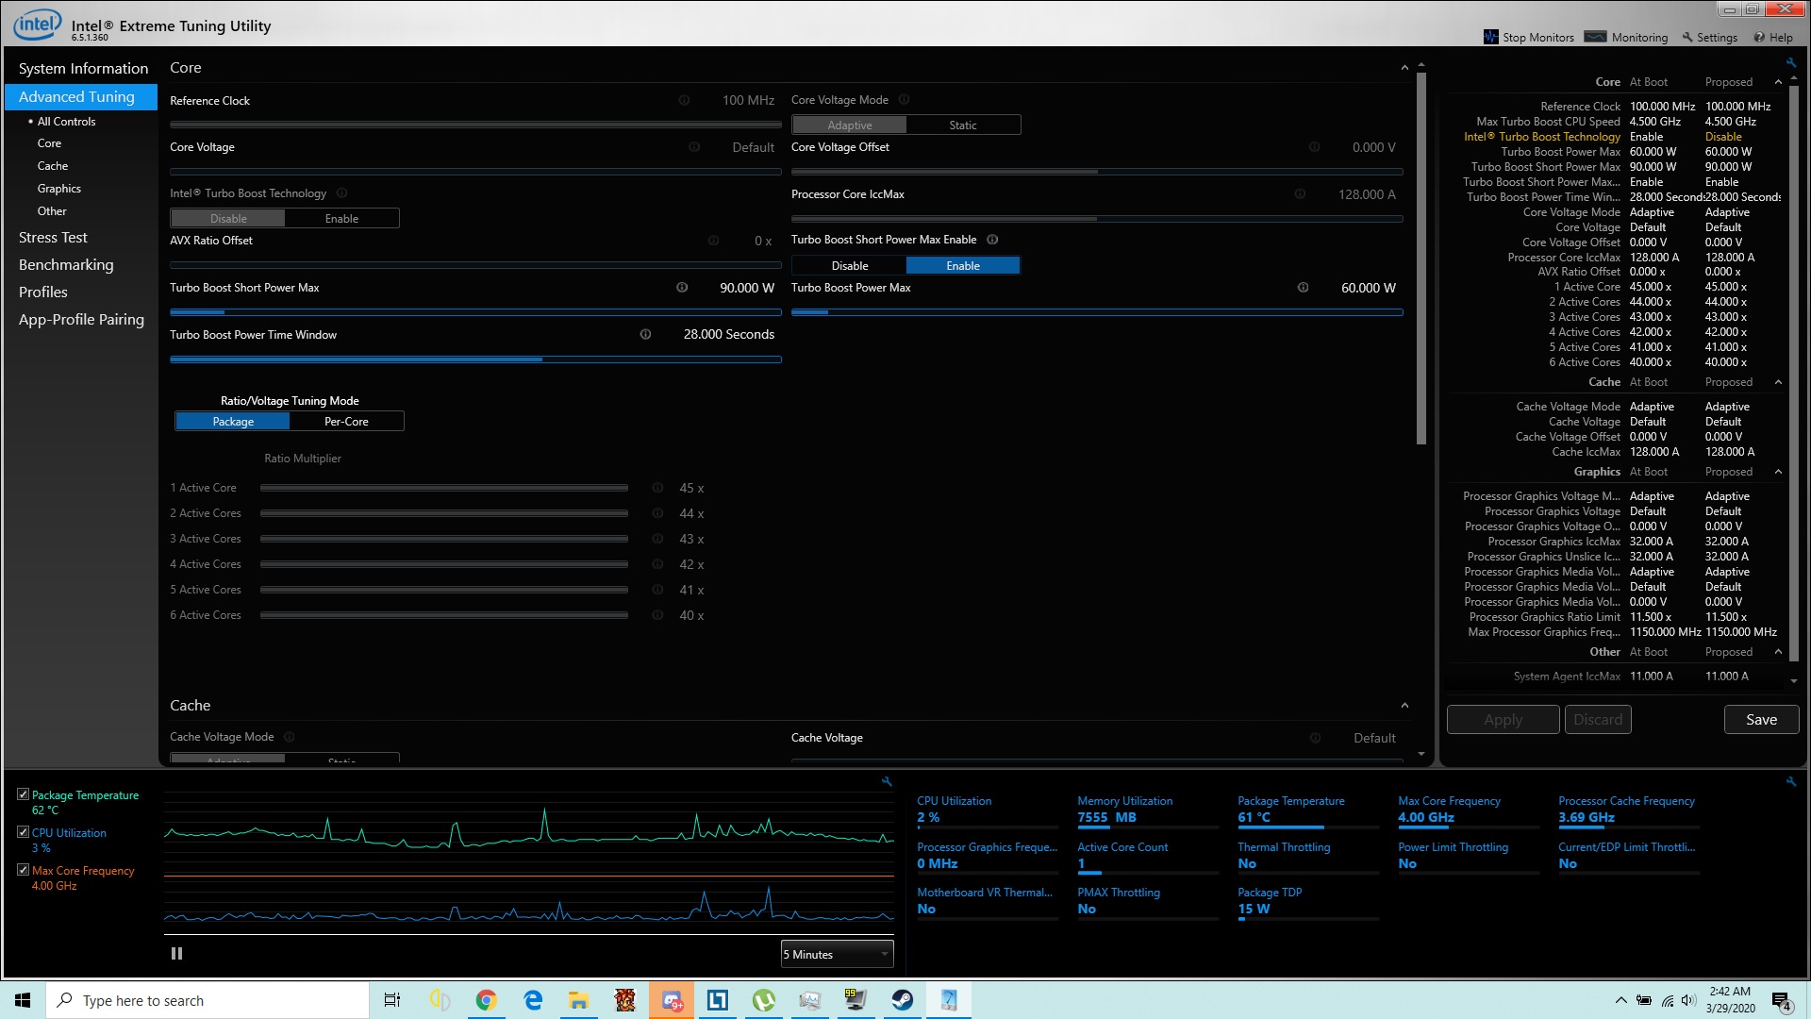The image size is (1811, 1019).
Task: Collapse the Cache section in tuning pane
Action: pos(1404,706)
